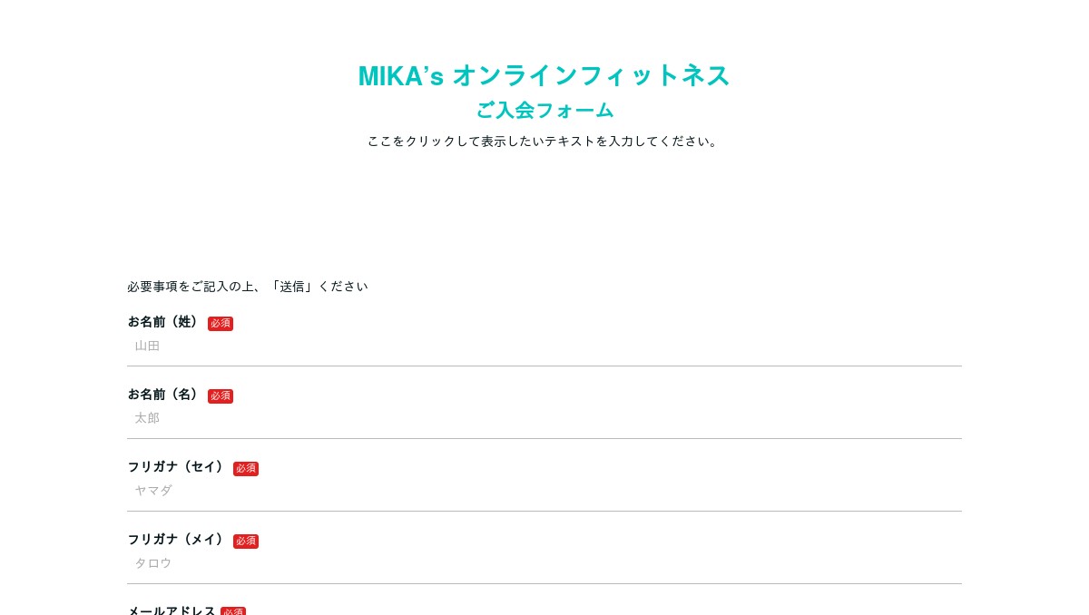Click the お名前（姓） field label

pyautogui.click(x=164, y=322)
